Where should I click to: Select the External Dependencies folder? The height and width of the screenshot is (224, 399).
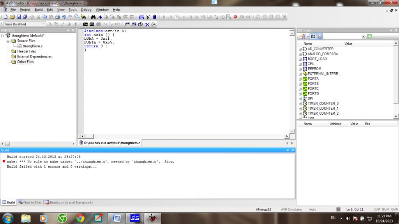point(34,57)
